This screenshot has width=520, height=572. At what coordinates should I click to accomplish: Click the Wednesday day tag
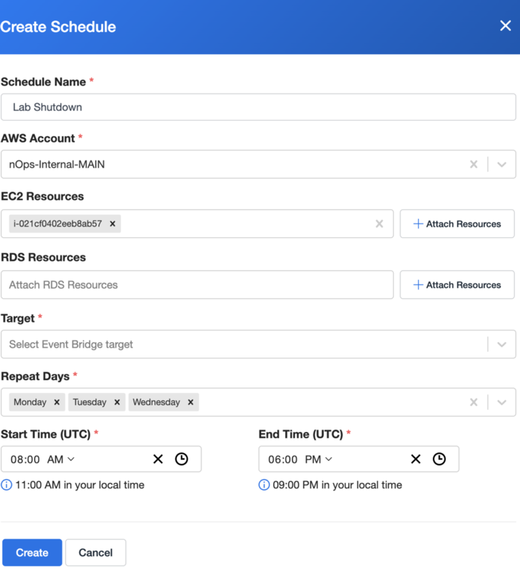163,402
